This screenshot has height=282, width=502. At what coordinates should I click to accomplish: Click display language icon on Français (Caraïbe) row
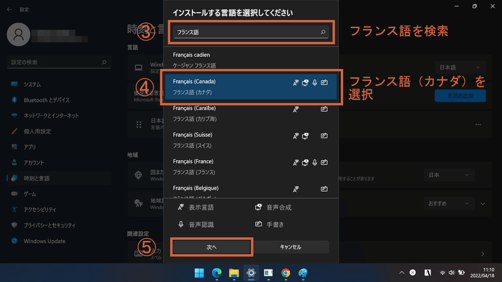tap(296, 109)
